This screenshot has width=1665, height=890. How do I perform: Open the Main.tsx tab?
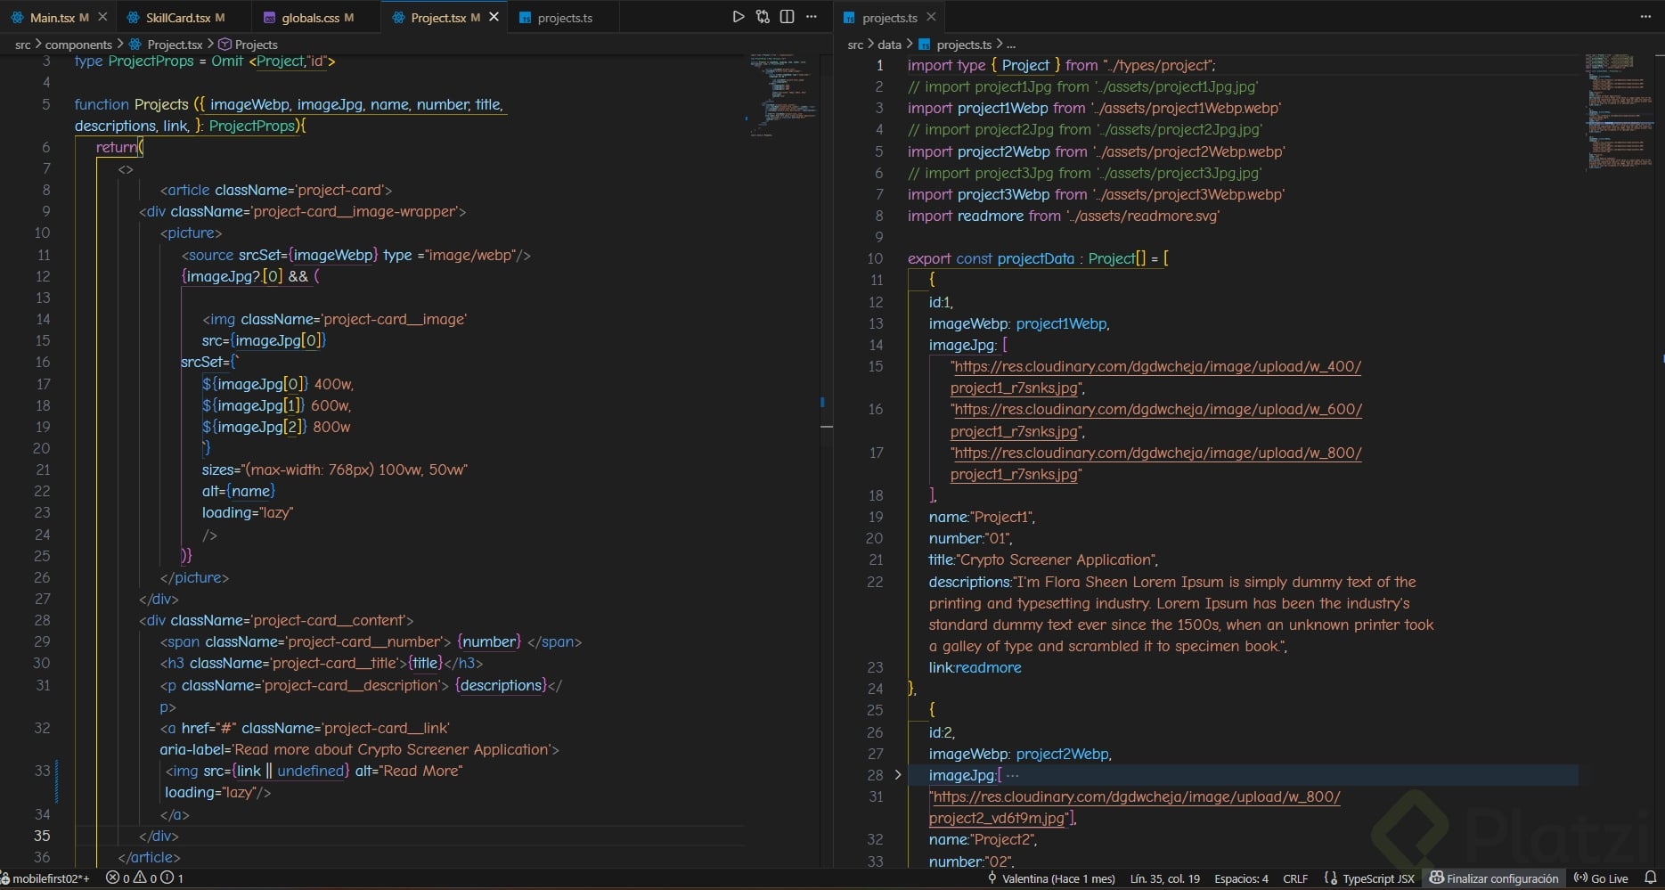point(53,17)
